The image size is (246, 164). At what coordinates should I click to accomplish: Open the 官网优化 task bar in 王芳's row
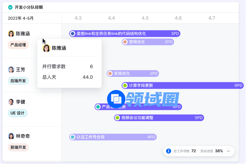133,73
